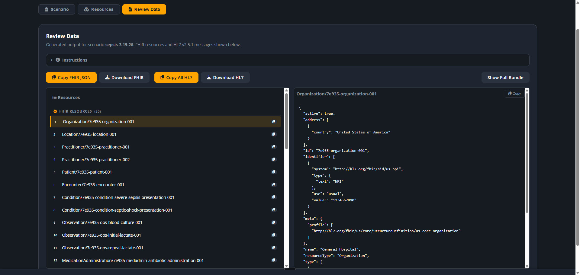Copy icon for obs-blood-culture-001 row
Image resolution: width=580 pixels, height=275 pixels.
(274, 222)
